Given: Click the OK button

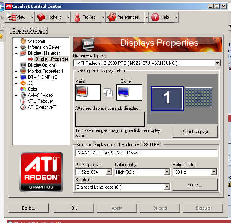Looking at the screenshot, I should (74, 208).
